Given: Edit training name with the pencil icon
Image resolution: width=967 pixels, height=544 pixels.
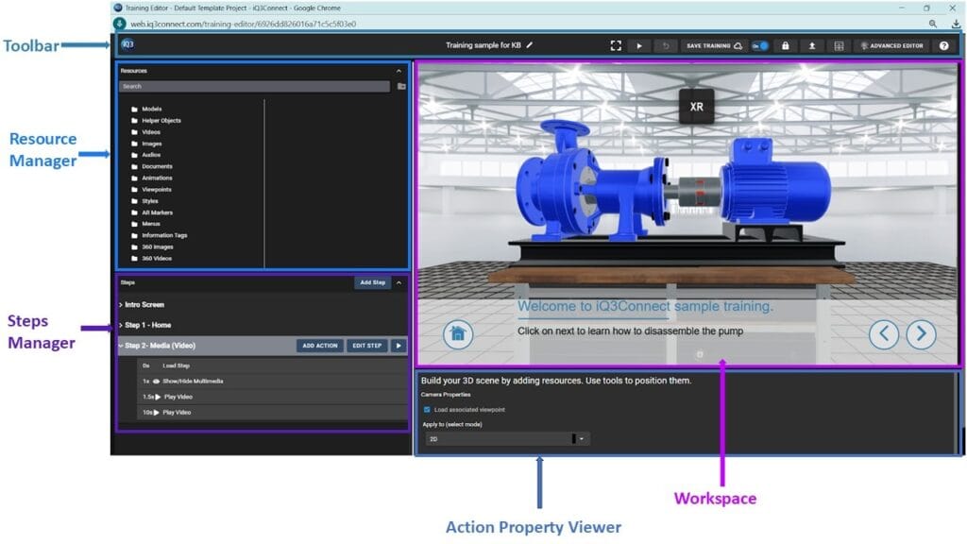Looking at the screenshot, I should [x=530, y=44].
